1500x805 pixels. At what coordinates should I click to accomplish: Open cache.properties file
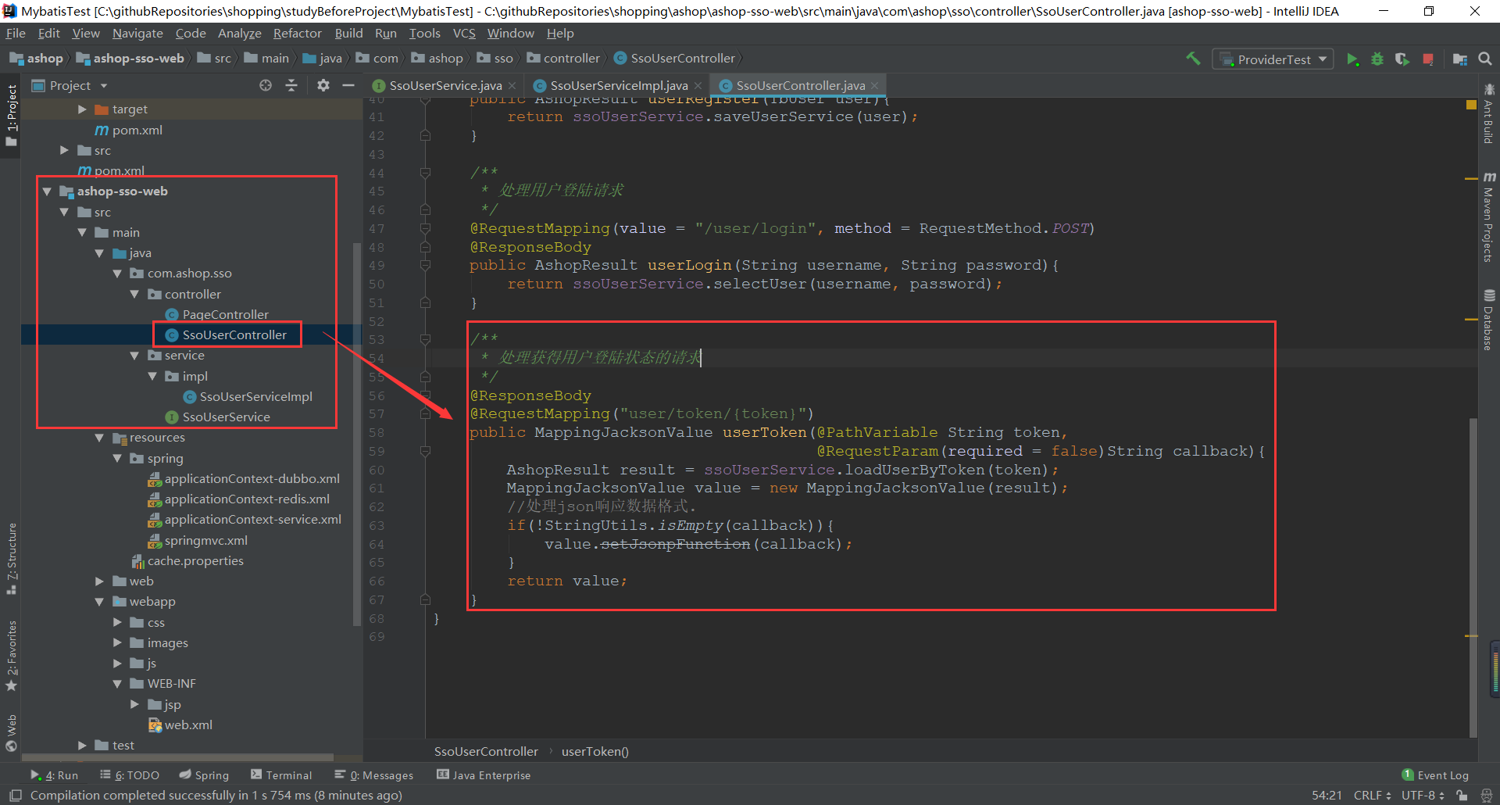coord(195,561)
